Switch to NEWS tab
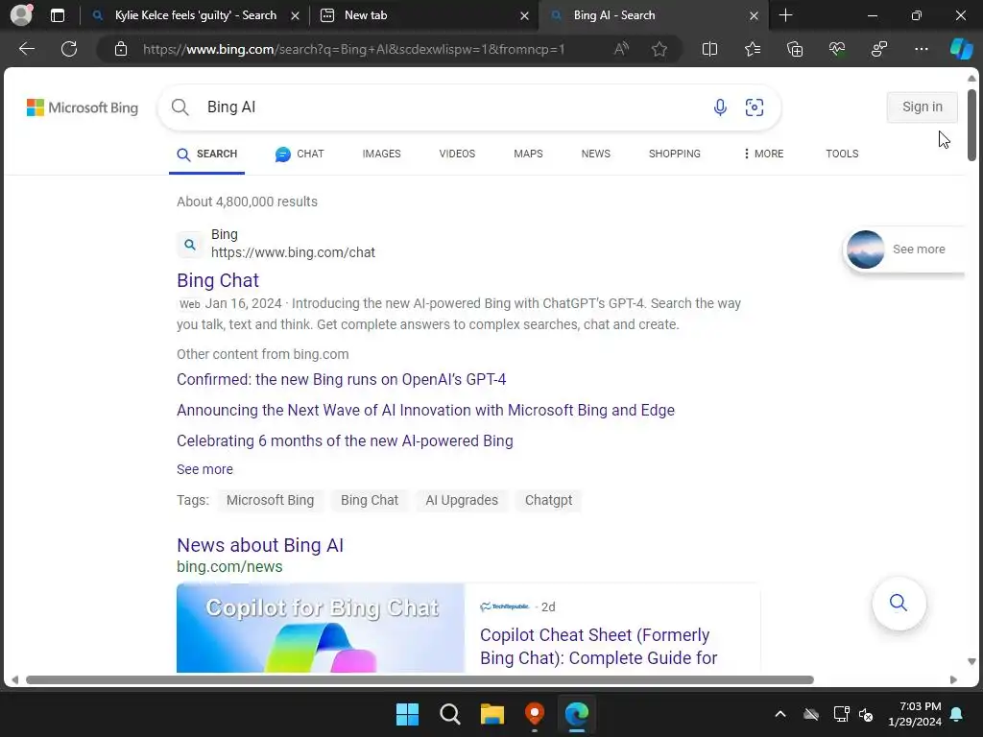This screenshot has width=983, height=737. (x=595, y=154)
